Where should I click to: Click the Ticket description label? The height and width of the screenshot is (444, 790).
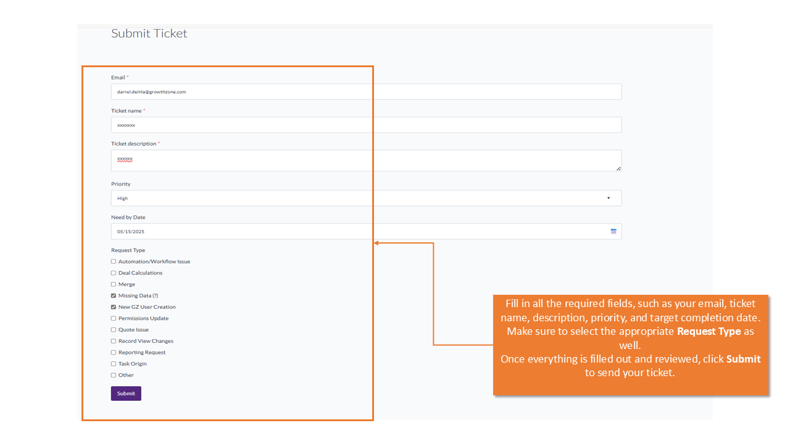[134, 144]
